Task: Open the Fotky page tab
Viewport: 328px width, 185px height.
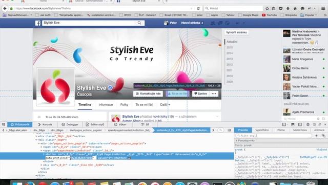Action: [124, 105]
